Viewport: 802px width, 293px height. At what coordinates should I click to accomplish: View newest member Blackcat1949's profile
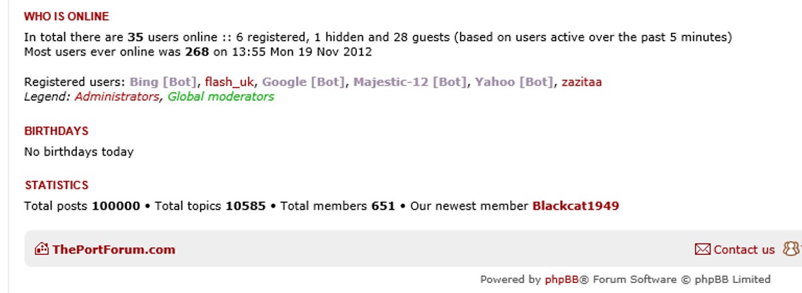click(x=575, y=206)
